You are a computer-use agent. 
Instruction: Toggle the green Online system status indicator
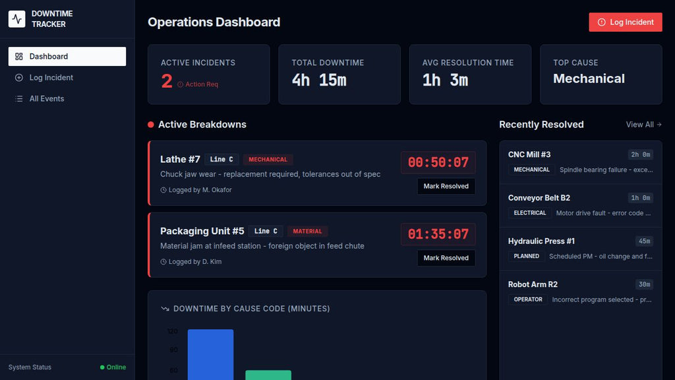pos(113,367)
